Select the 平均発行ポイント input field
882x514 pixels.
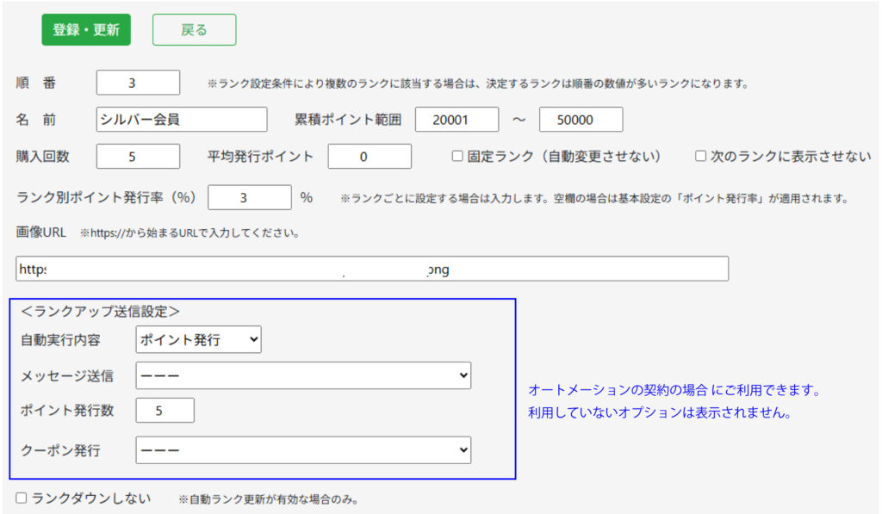coord(369,157)
